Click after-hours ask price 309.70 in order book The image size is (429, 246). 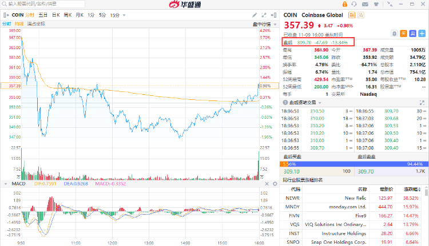tap(366, 171)
